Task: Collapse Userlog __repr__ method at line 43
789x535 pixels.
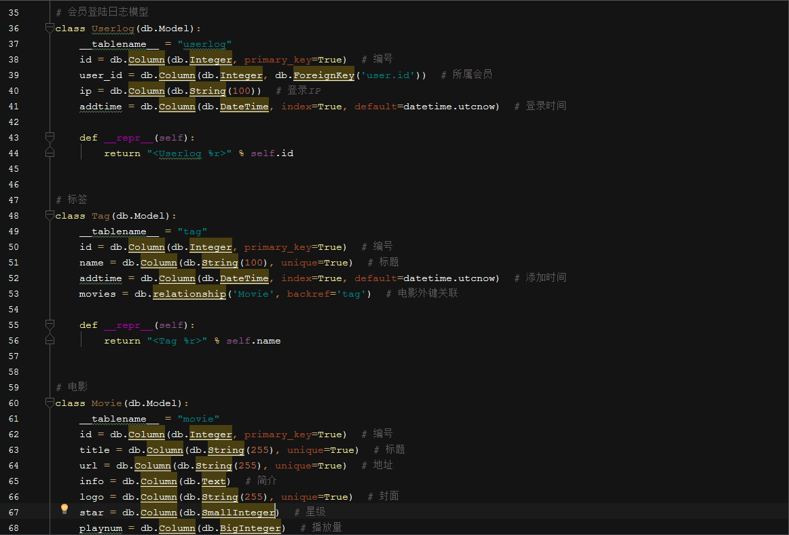Action: (x=50, y=137)
